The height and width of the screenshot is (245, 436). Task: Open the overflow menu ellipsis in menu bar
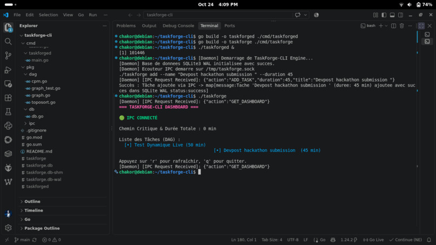click(105, 15)
